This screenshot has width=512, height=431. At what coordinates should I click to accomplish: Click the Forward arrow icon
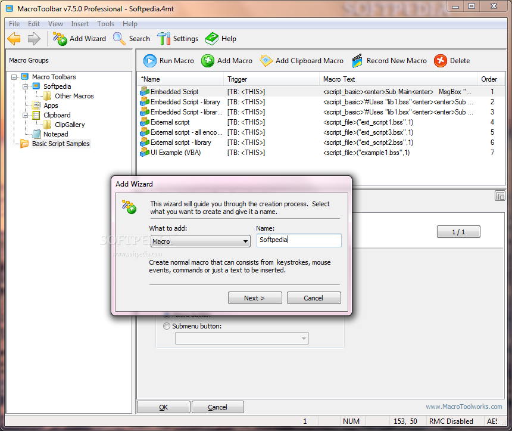[x=34, y=39]
